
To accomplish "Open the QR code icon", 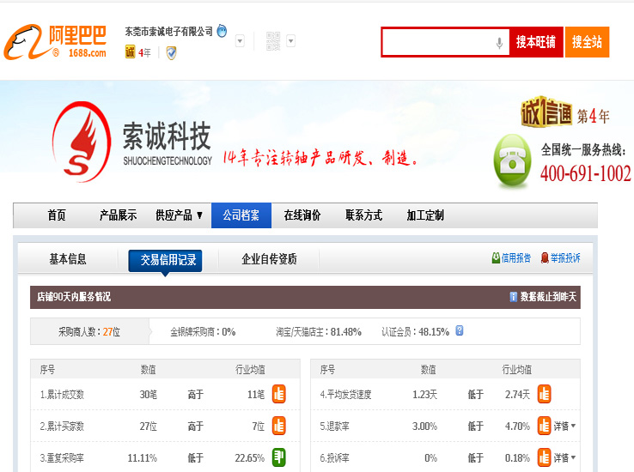I will (x=273, y=41).
